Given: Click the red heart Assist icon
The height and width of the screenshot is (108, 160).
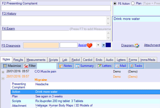Looking at the screenshot, I should pyautogui.click(x=89, y=45).
